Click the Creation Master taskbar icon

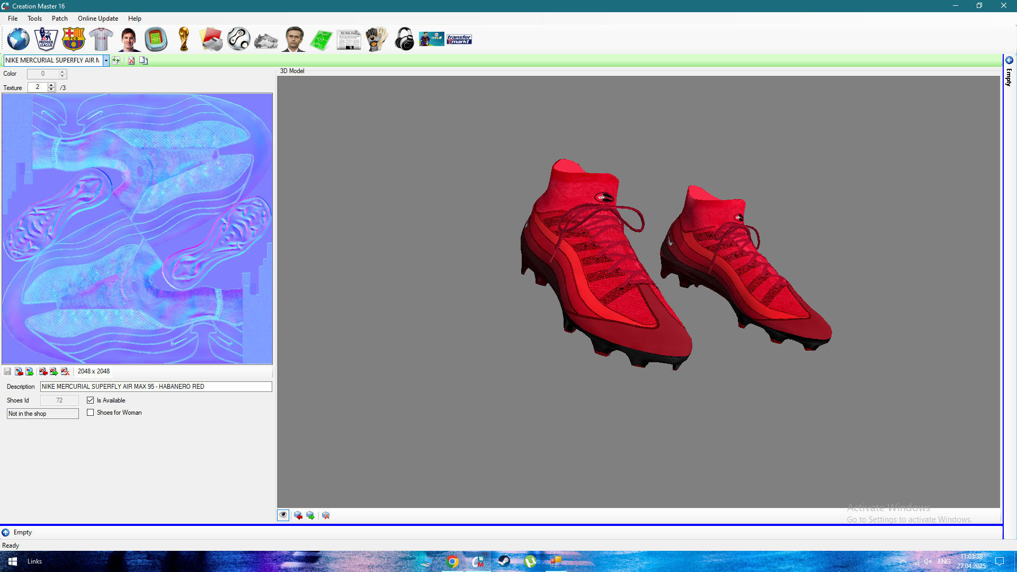point(478,561)
